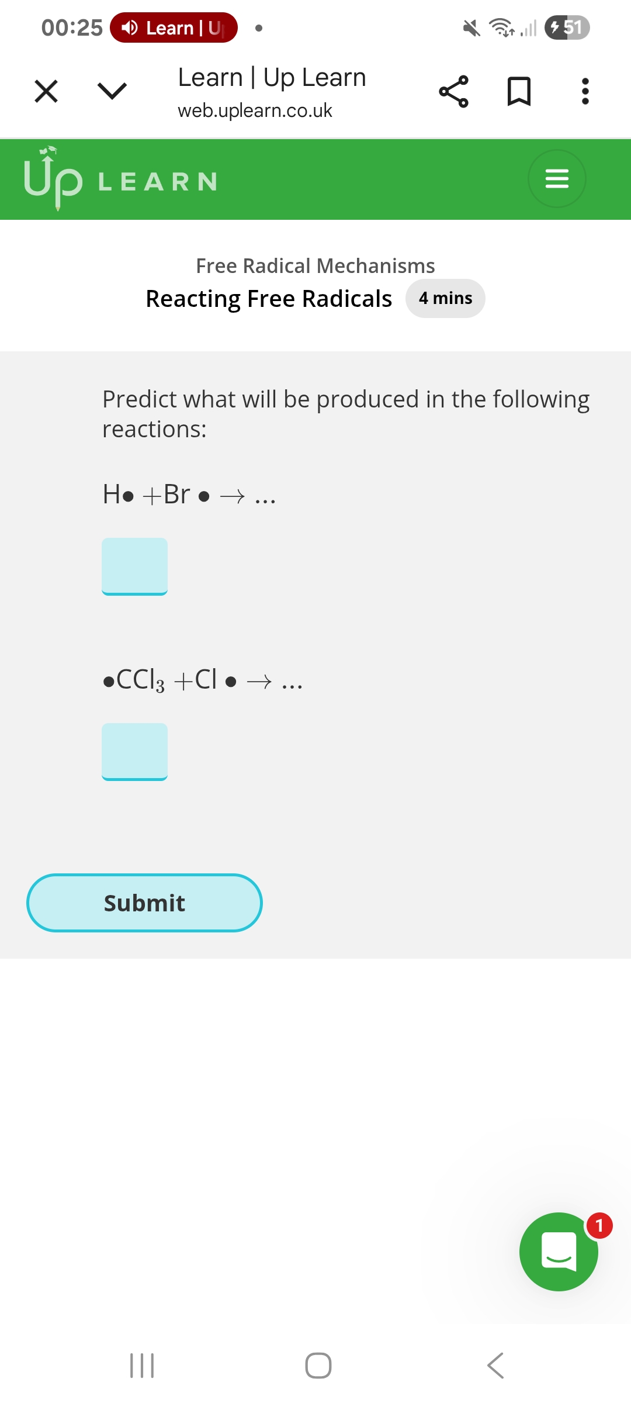Close the in-app browser tab

click(46, 91)
